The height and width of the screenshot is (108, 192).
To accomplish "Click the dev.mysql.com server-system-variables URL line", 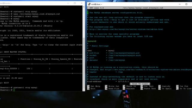I will click(x=125, y=29).
